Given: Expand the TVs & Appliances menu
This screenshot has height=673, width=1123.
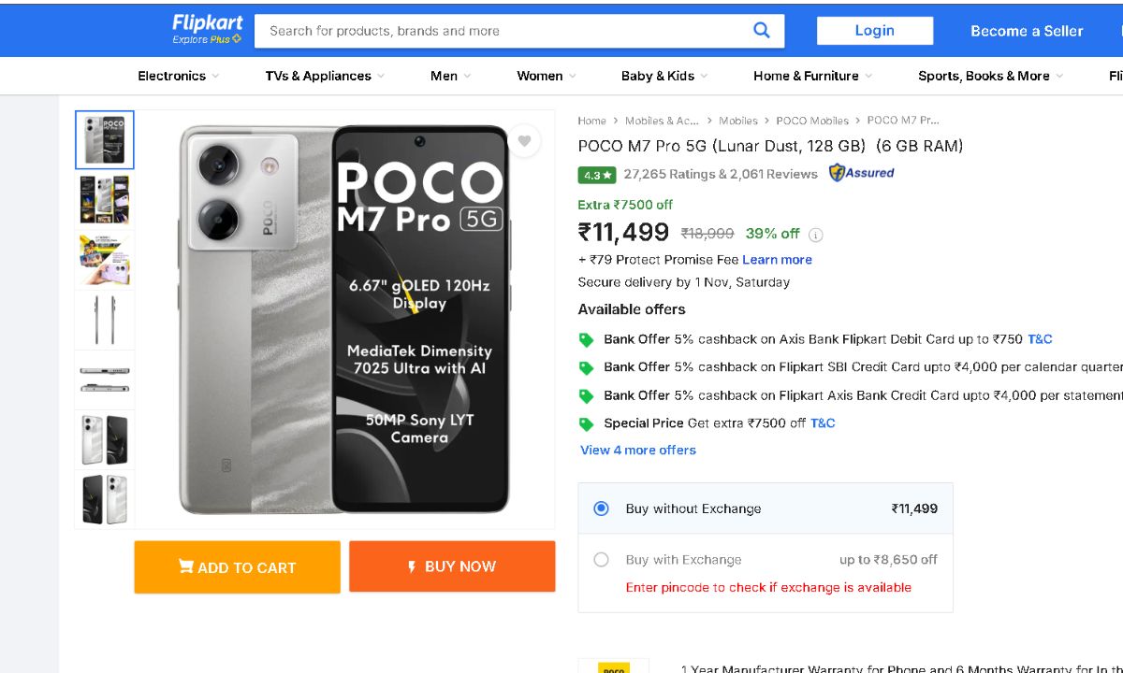Looking at the screenshot, I should click(x=324, y=76).
